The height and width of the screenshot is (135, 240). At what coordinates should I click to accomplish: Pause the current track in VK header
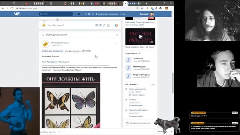pyautogui.click(x=89, y=14)
